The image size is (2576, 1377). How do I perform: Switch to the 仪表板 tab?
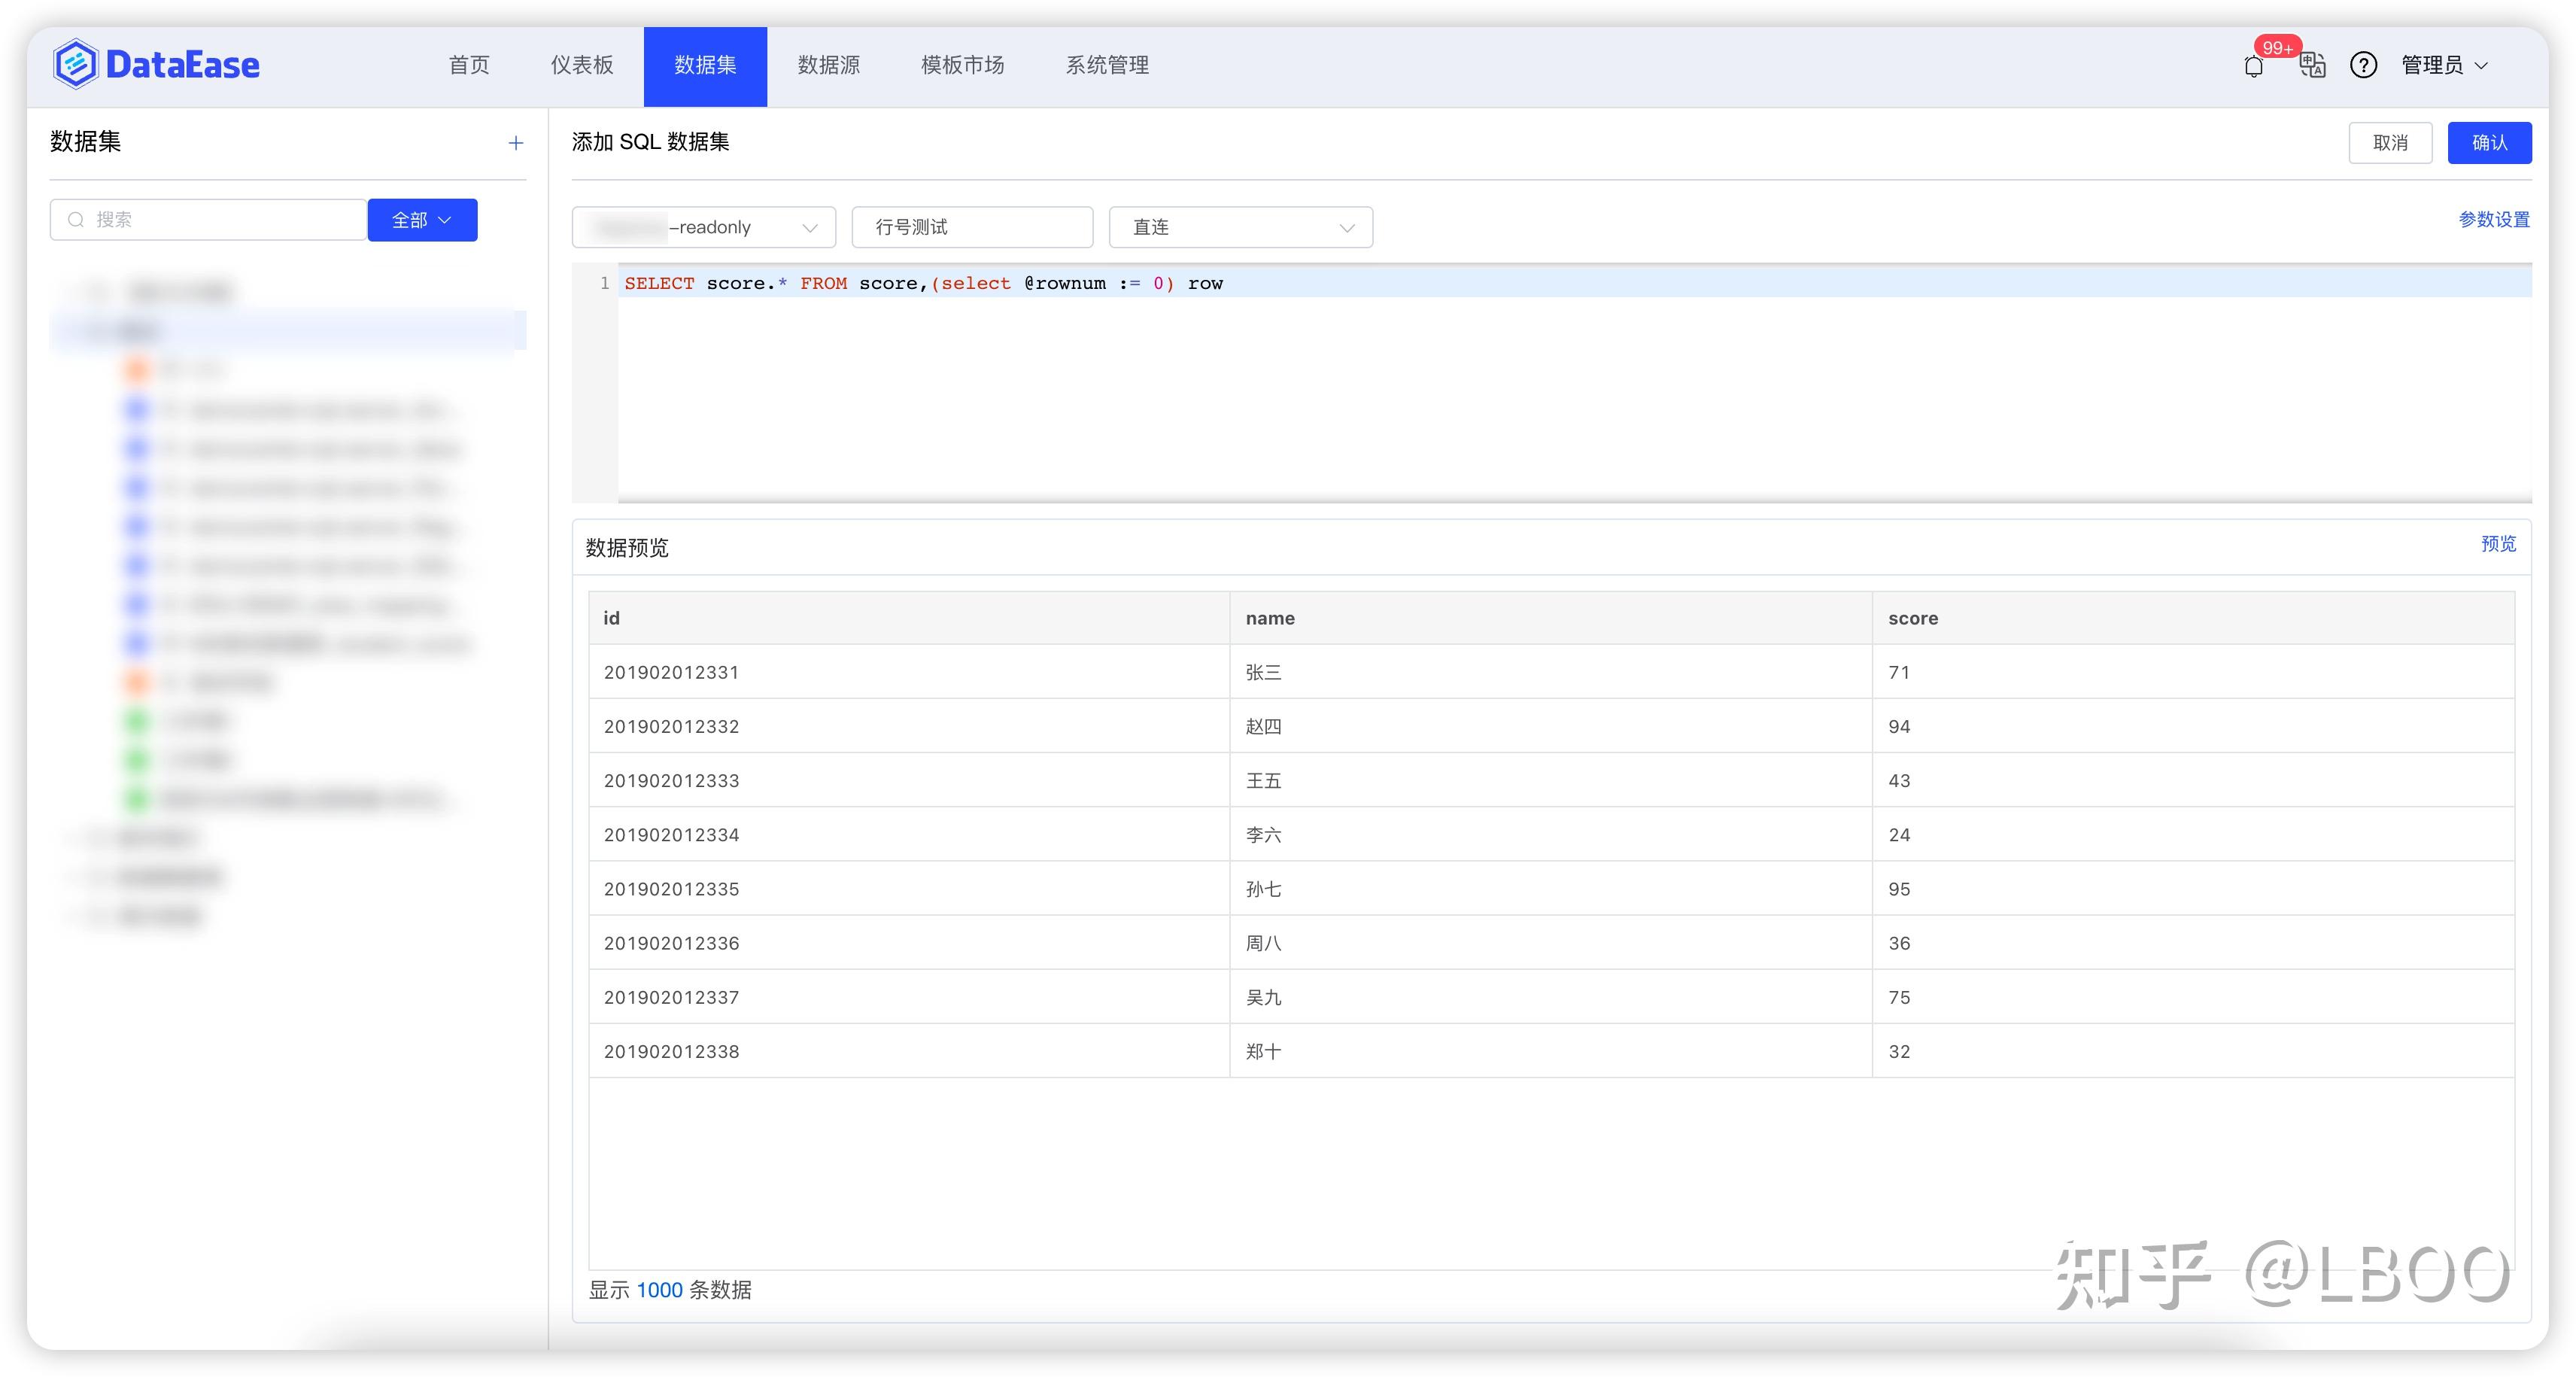582,66
